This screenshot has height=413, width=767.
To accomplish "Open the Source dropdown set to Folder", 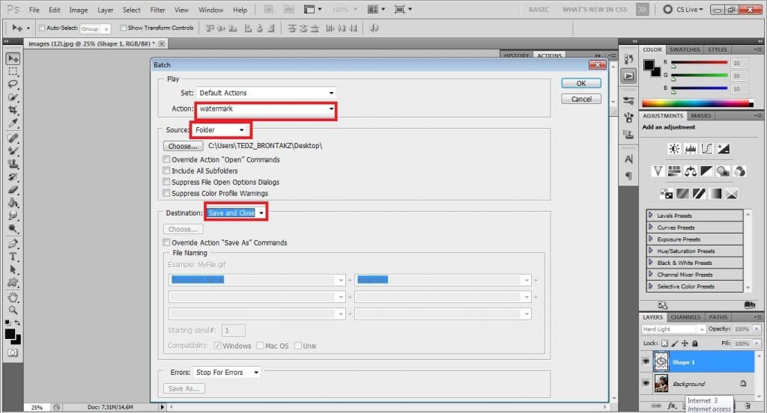I will (220, 130).
